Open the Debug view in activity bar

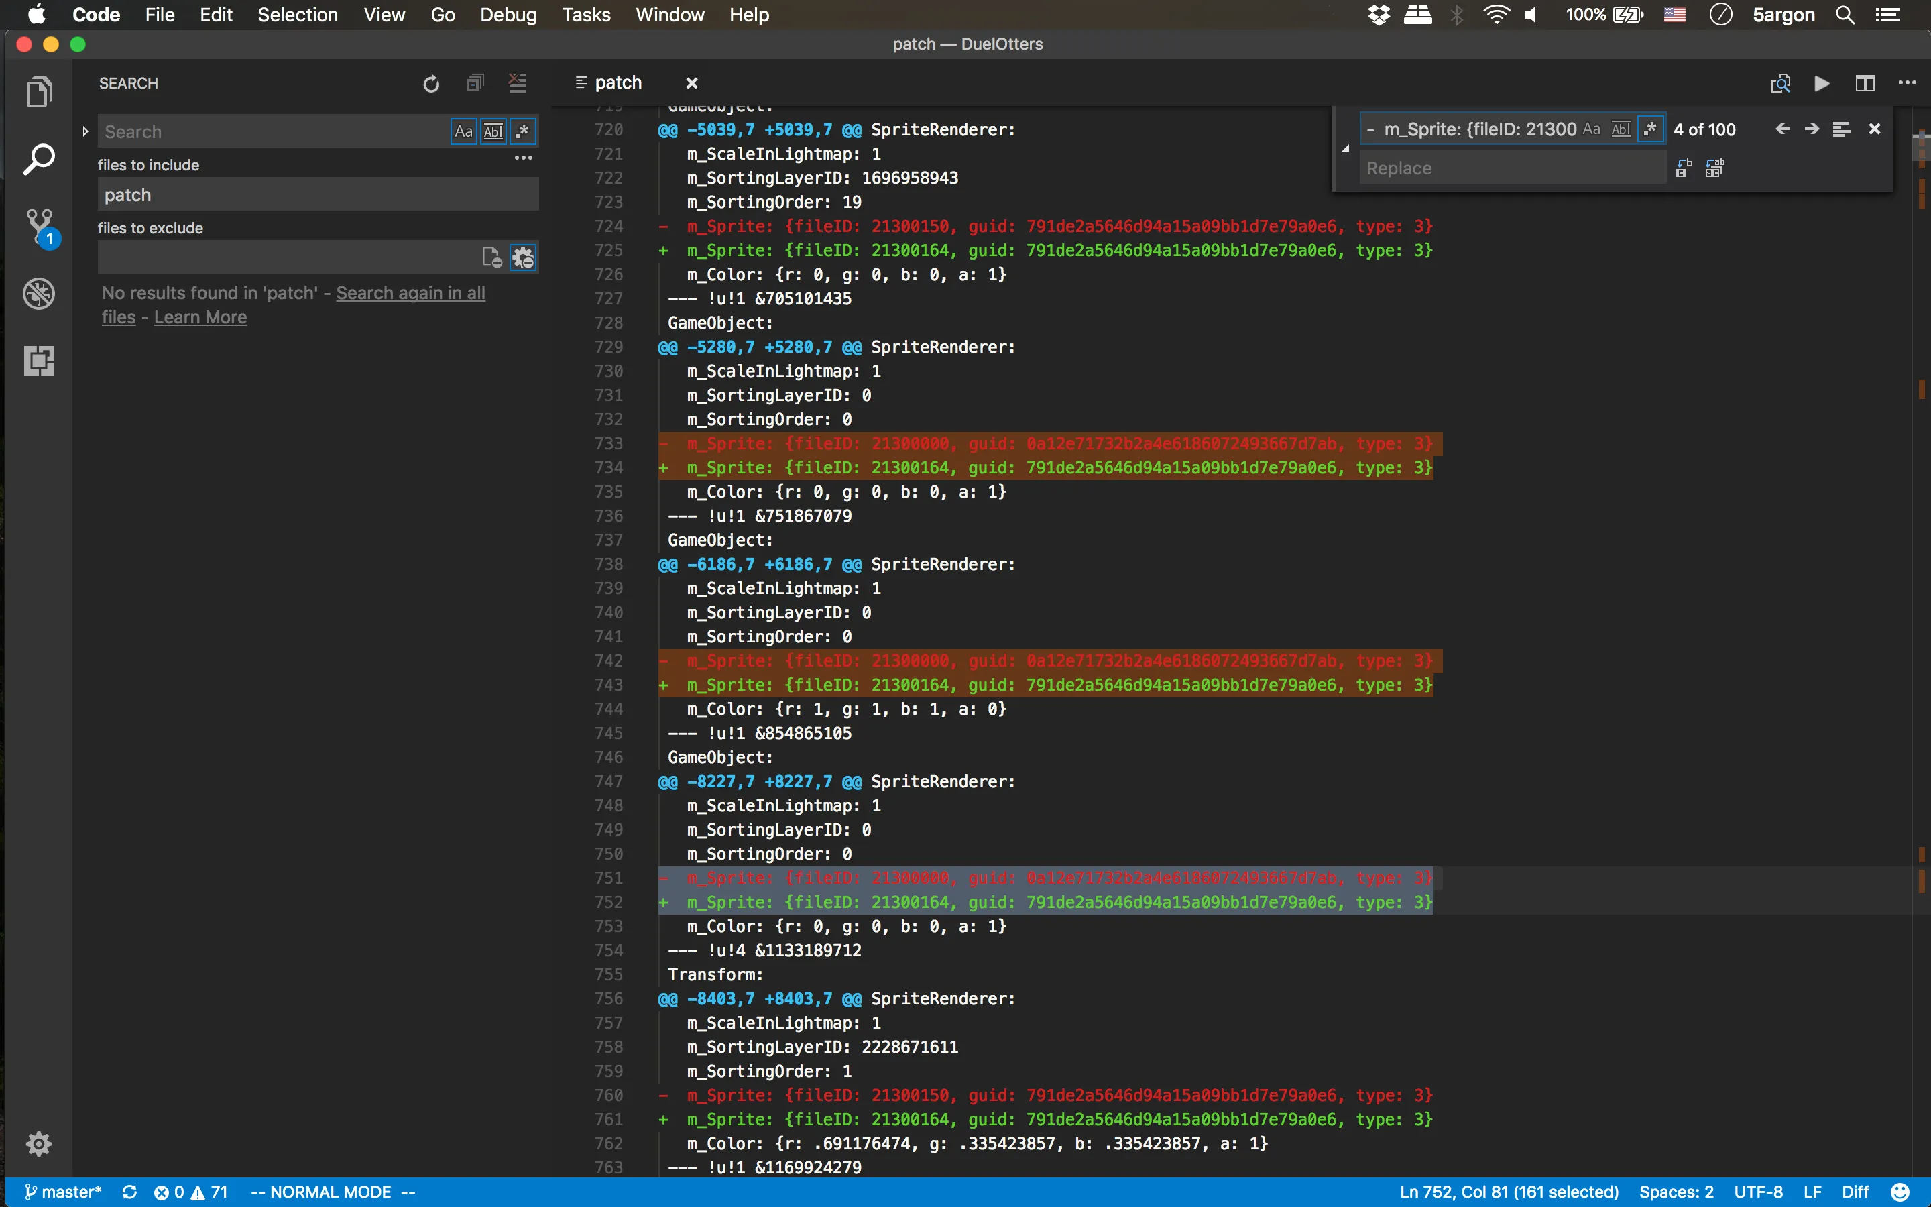[x=38, y=294]
